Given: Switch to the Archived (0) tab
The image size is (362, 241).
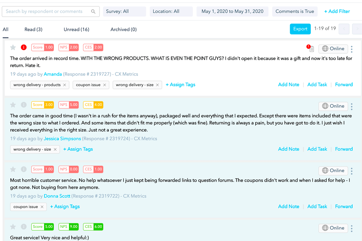Looking at the screenshot, I should pos(124,29).
